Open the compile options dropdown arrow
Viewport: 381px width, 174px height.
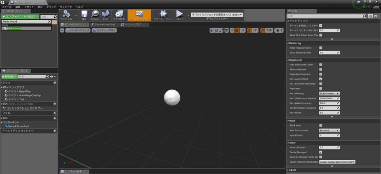76,15
